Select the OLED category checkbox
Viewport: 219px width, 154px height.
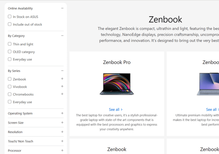click(x=10, y=51)
